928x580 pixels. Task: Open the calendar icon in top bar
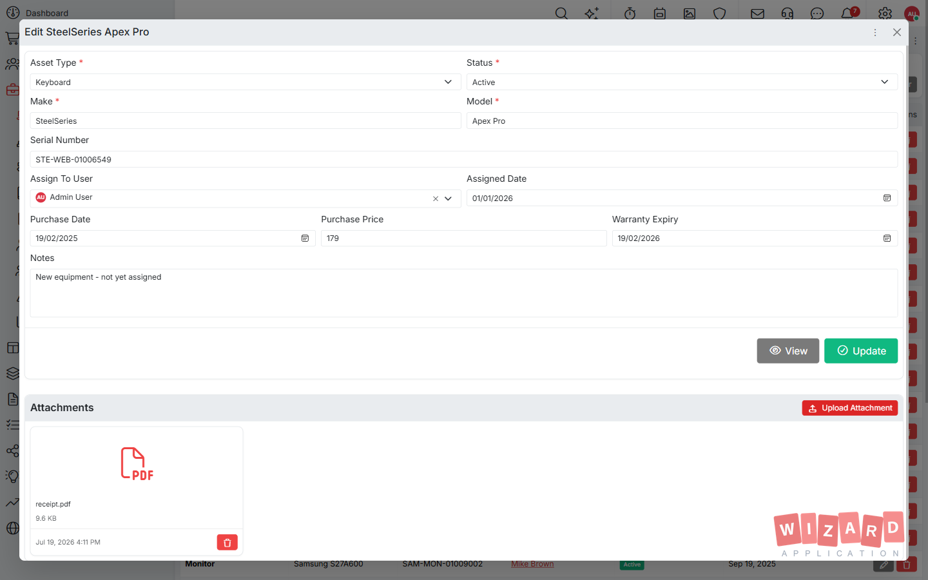(660, 13)
